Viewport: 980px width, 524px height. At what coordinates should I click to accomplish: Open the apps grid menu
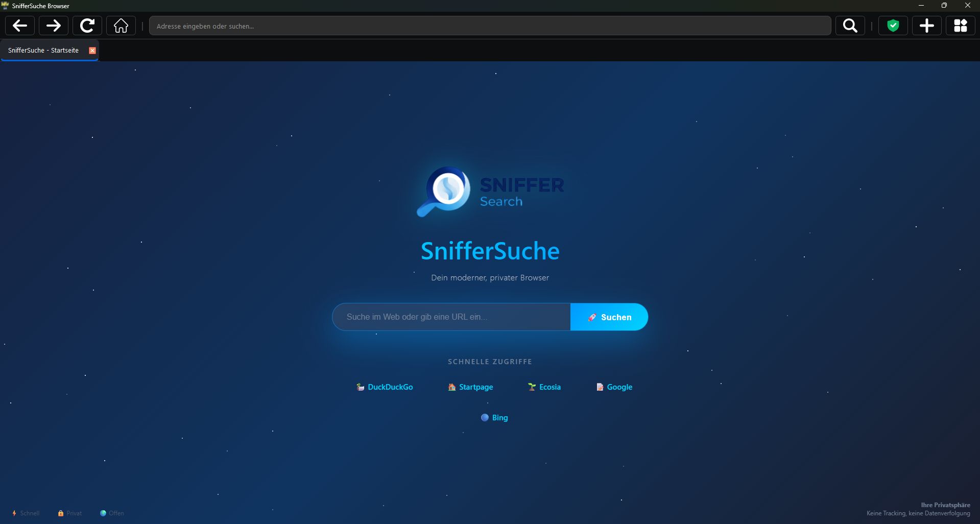pos(960,26)
